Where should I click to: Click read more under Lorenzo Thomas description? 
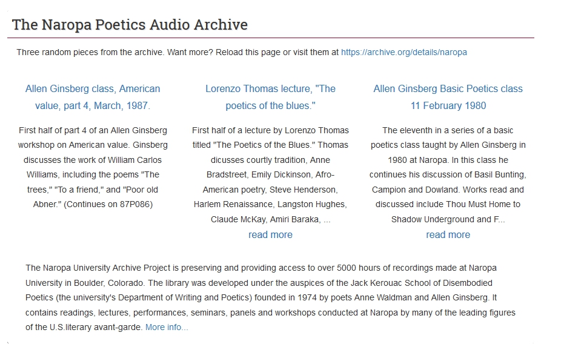coord(270,235)
